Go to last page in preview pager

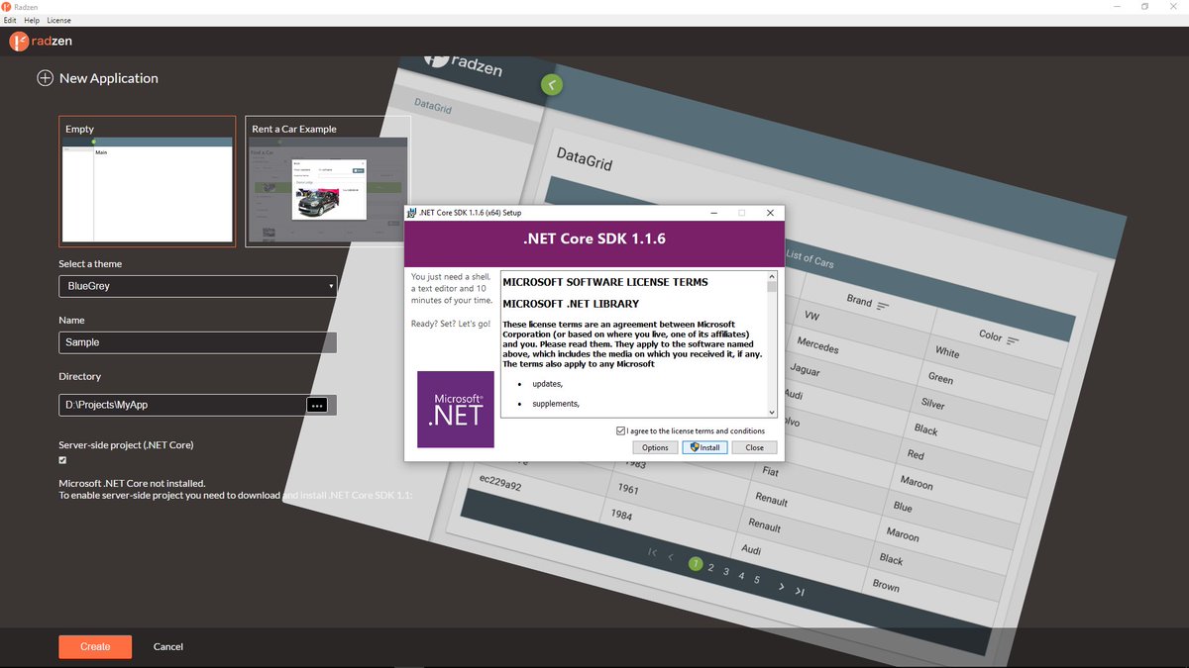tap(800, 592)
